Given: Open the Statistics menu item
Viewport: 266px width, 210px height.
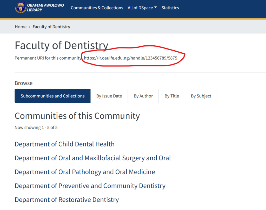Looking at the screenshot, I should point(170,8).
